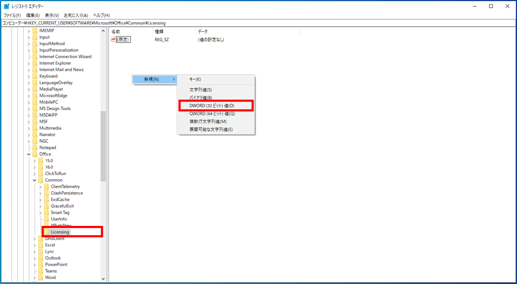Select the Internet Connection Wizard key

click(65, 56)
